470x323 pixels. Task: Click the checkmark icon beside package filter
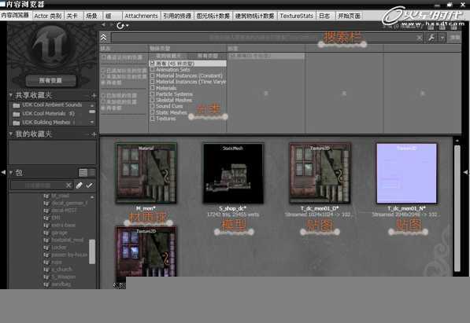[89, 185]
